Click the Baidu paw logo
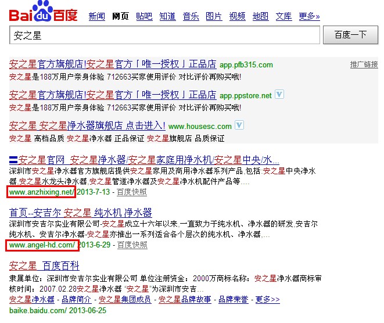The image size is (384, 323). [x=43, y=11]
